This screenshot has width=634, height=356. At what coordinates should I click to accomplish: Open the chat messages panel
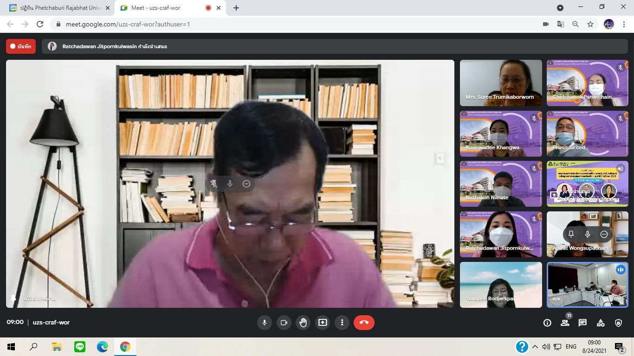pos(582,323)
